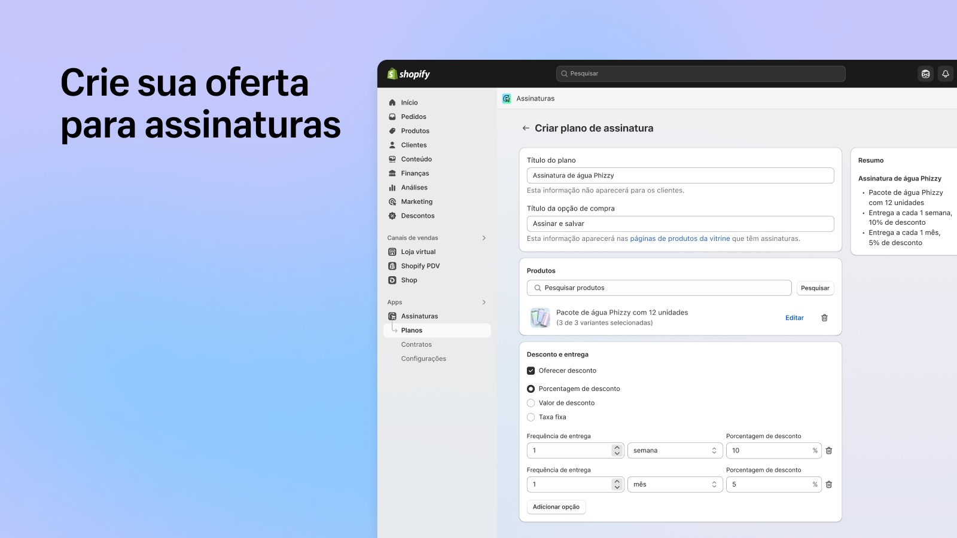957x538 pixels.
Task: Click the Produtos tag icon
Action: coord(392,131)
